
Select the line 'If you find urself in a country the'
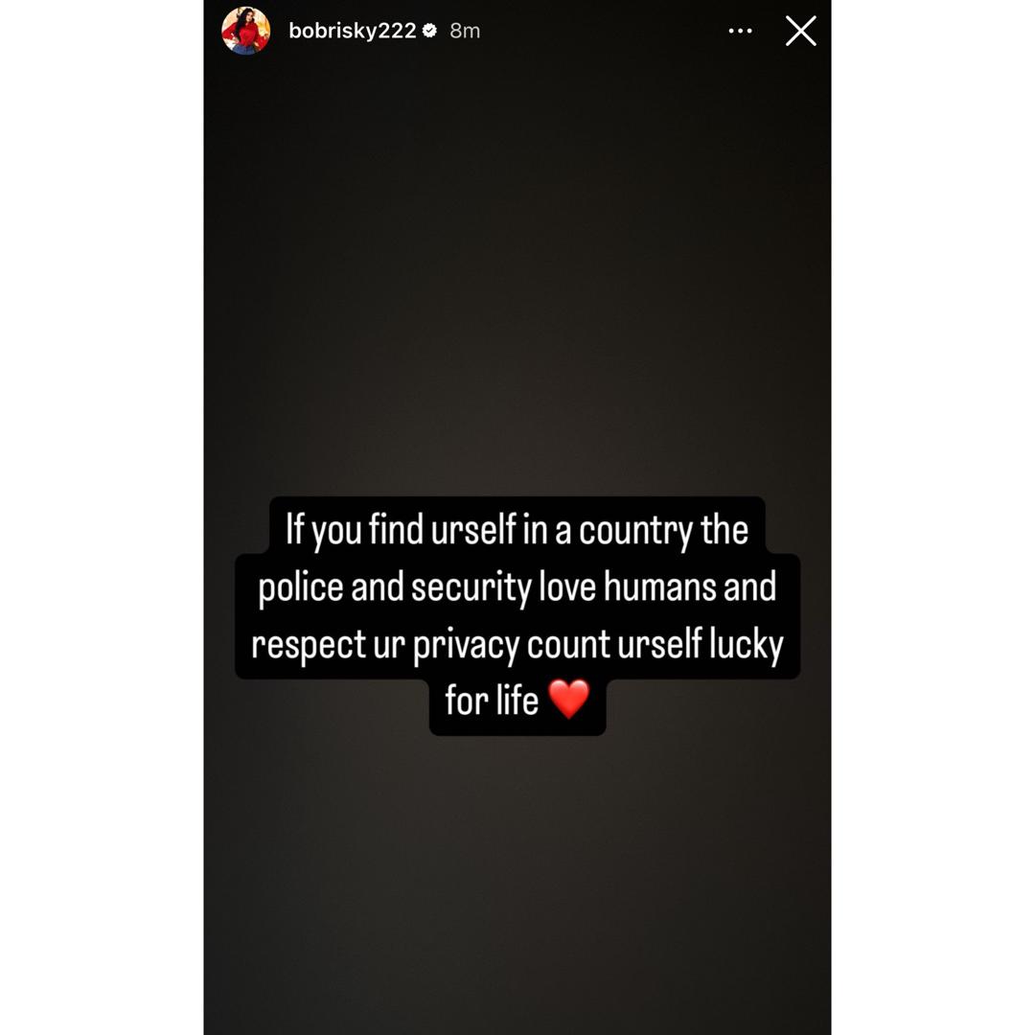tap(517, 530)
